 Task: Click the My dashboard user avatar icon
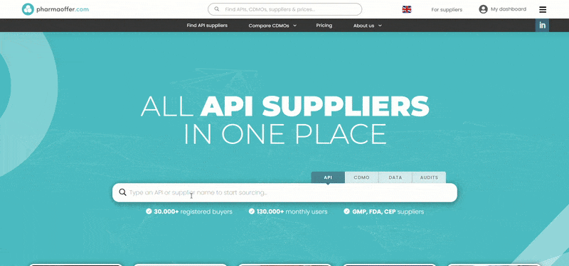pyautogui.click(x=483, y=9)
